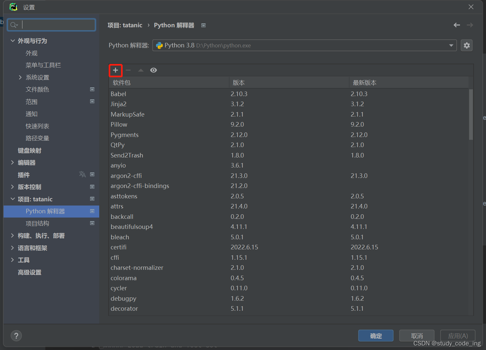The height and width of the screenshot is (350, 486).
Task: Select 外观 settings page
Action: pyautogui.click(x=32, y=53)
